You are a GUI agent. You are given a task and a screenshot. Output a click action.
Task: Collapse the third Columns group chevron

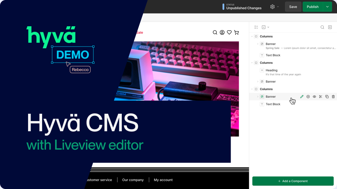click(x=252, y=89)
